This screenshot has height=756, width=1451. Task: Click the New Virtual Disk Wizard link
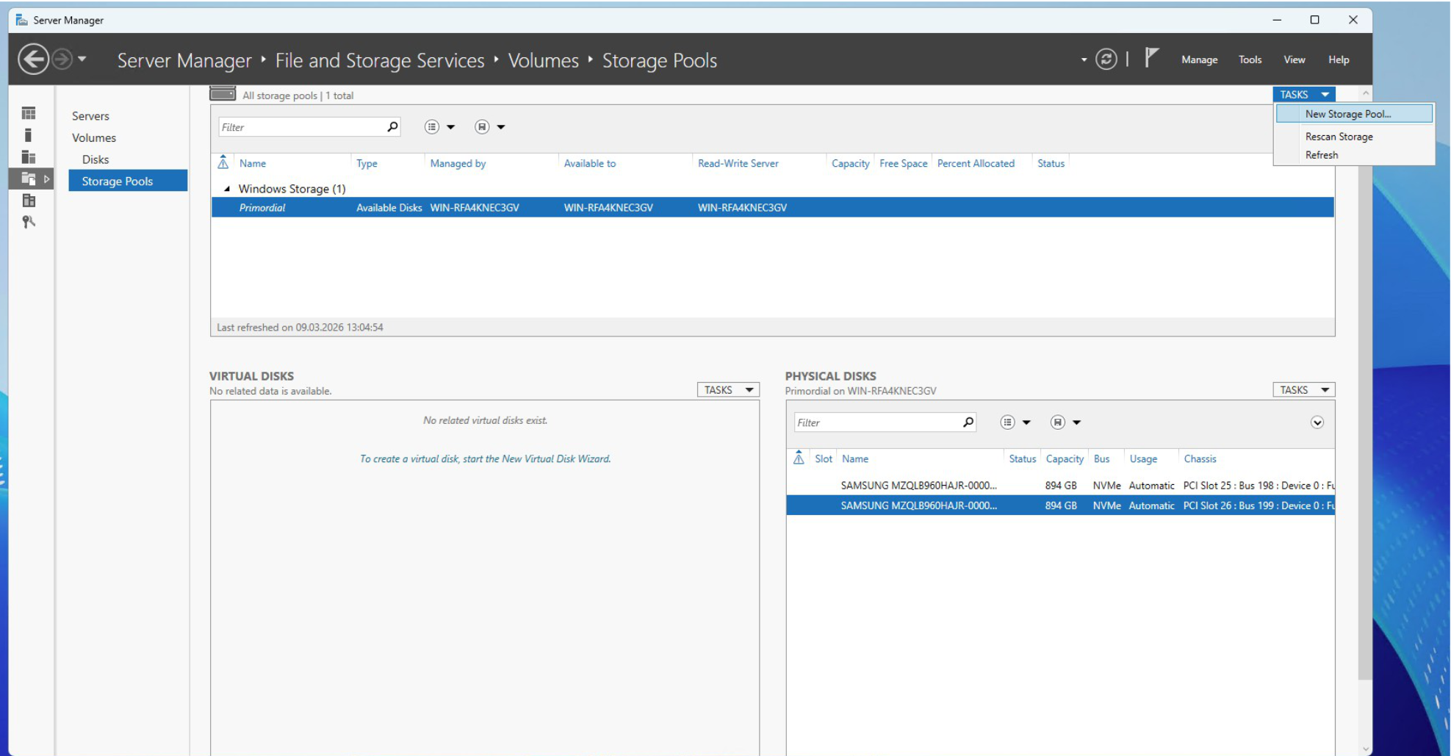[485, 458]
